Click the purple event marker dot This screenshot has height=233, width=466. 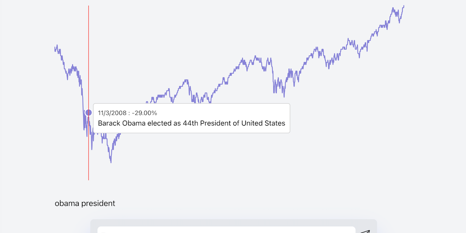pos(89,112)
